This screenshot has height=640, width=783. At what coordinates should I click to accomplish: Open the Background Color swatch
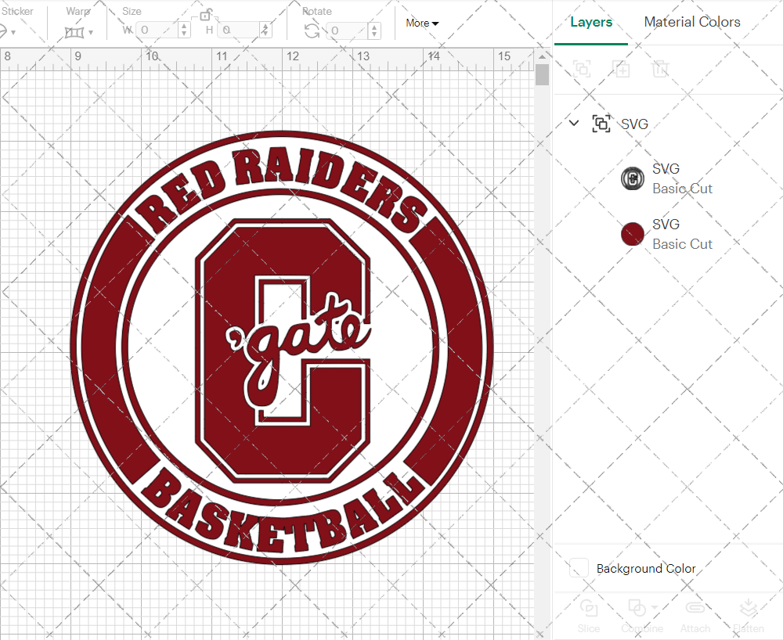click(579, 568)
